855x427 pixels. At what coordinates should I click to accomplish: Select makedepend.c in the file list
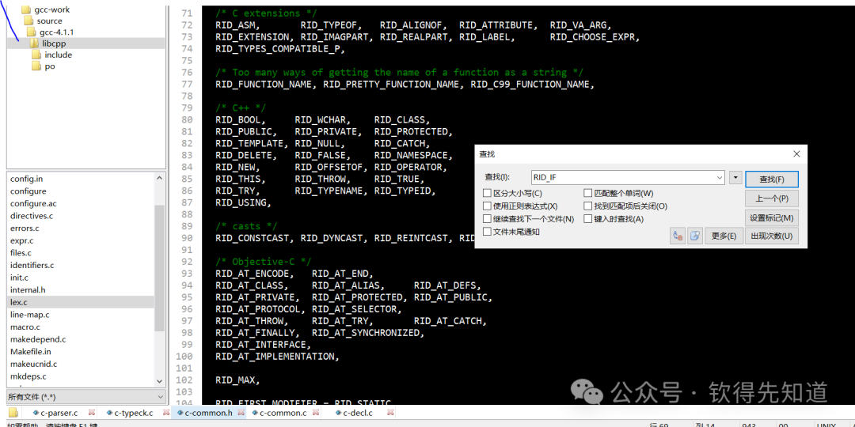pos(38,338)
